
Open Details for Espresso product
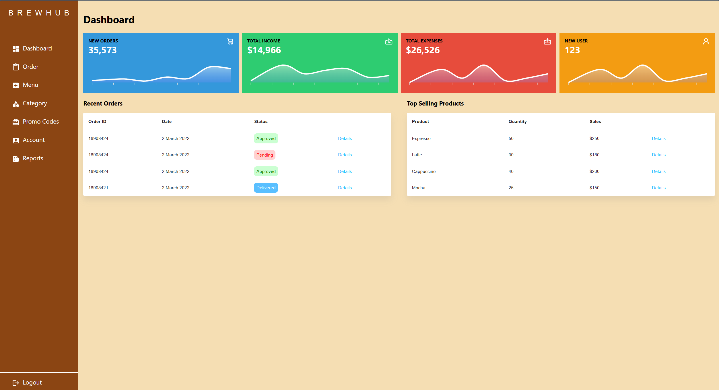click(658, 139)
